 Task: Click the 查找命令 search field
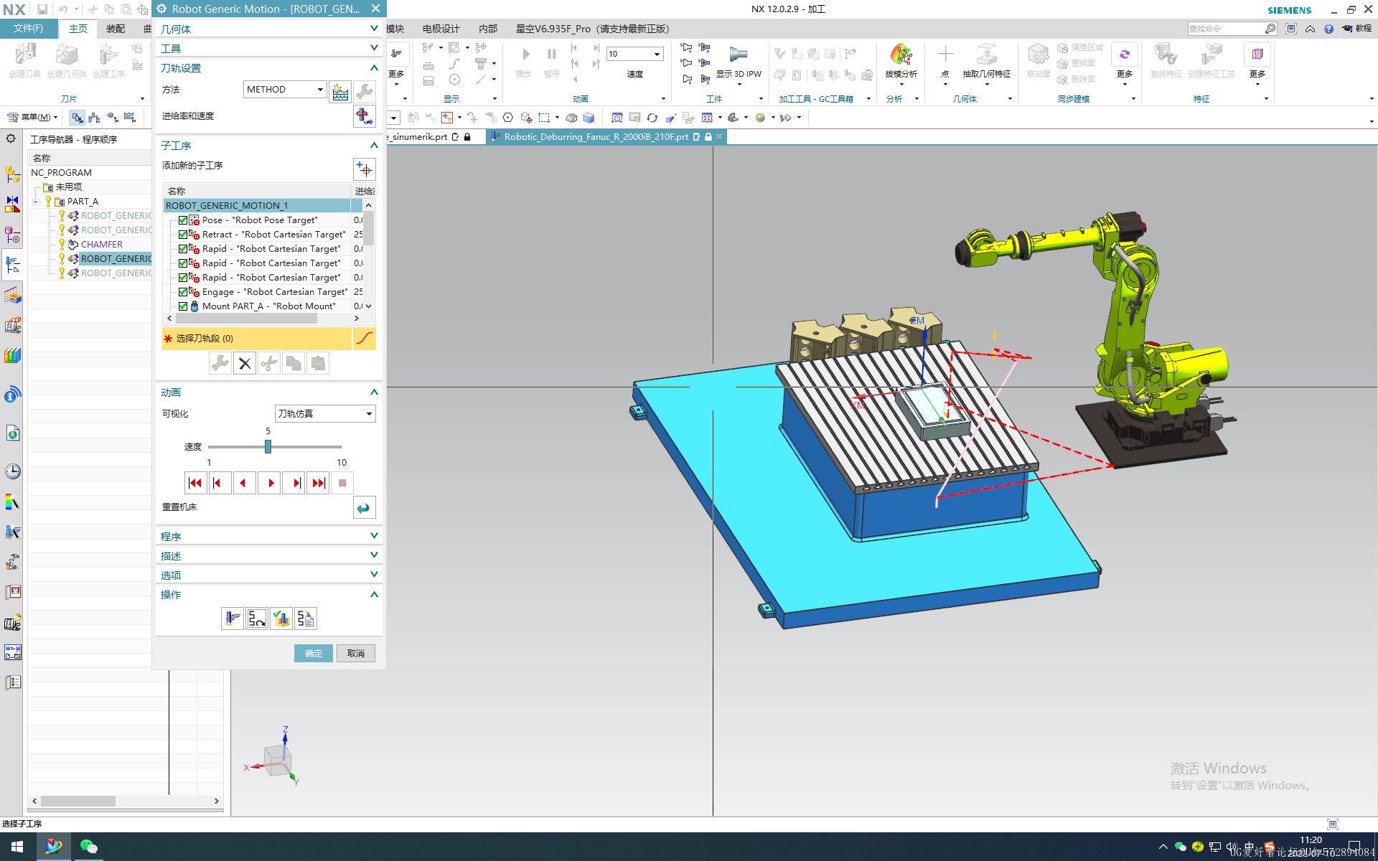point(1226,29)
